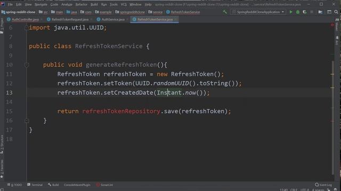Screen dimensions: 341x191
Task: Open the toolbar window layout icon
Action: click(x=329, y=12)
